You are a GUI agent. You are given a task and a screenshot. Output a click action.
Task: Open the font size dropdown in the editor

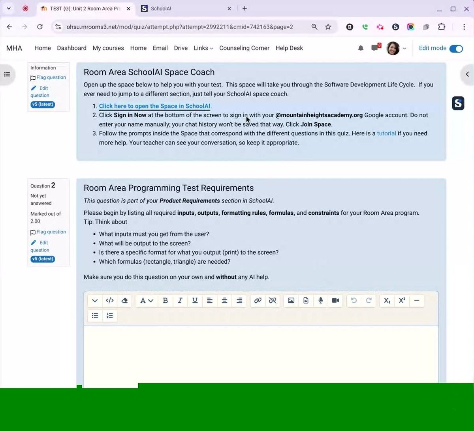147,301
